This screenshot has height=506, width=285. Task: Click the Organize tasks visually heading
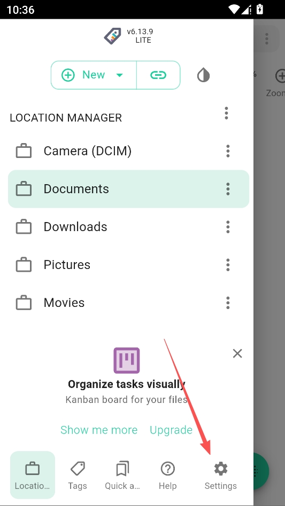pos(126,384)
